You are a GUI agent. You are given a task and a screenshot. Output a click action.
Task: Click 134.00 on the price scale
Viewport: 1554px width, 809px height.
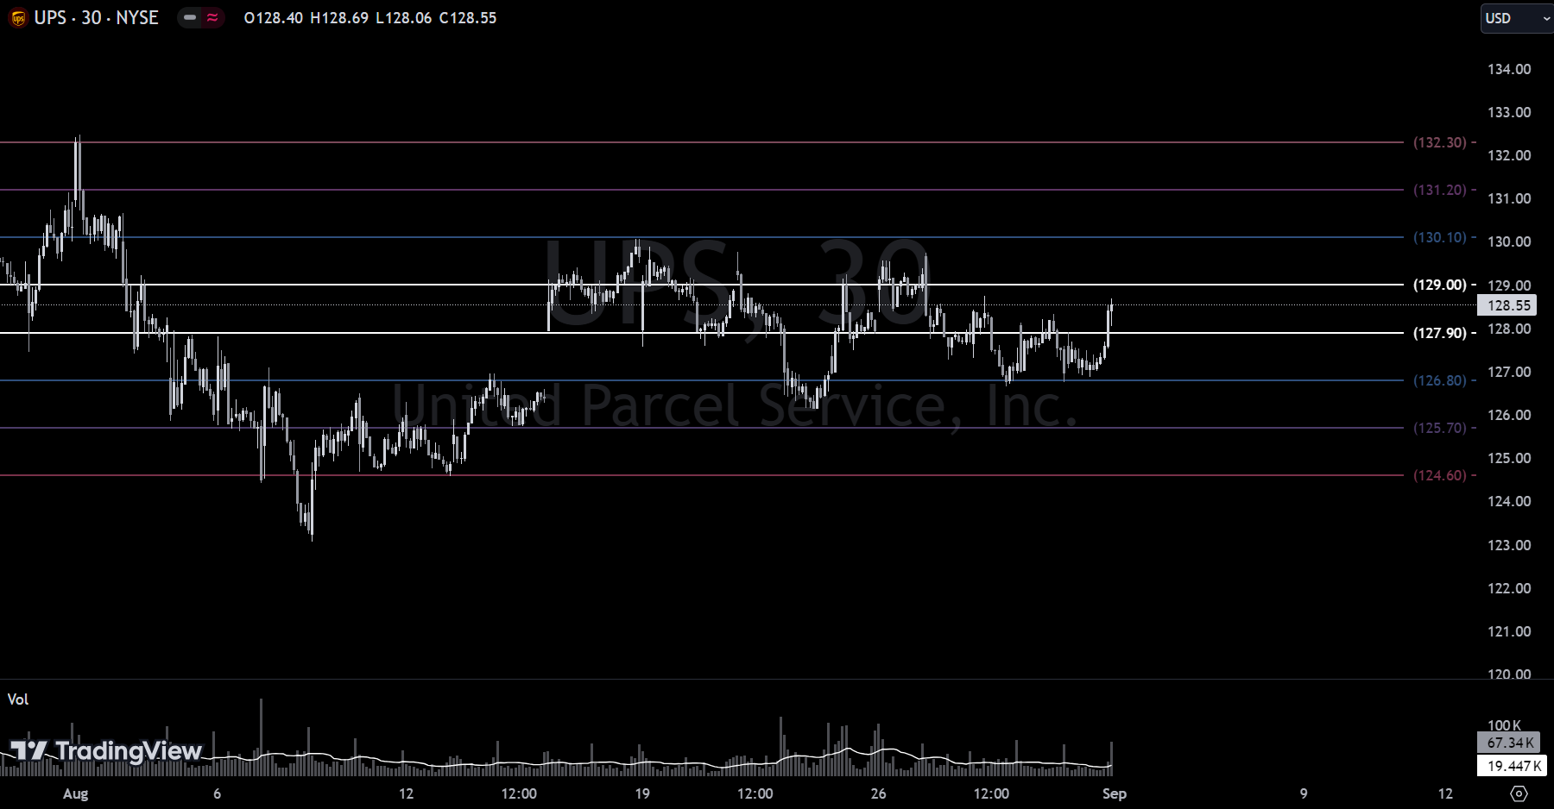pyautogui.click(x=1509, y=69)
